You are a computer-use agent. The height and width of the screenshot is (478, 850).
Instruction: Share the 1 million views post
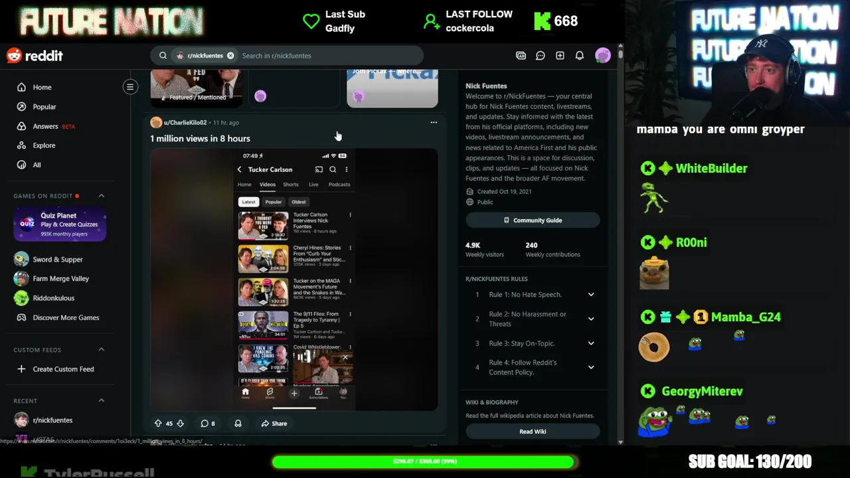(x=274, y=424)
